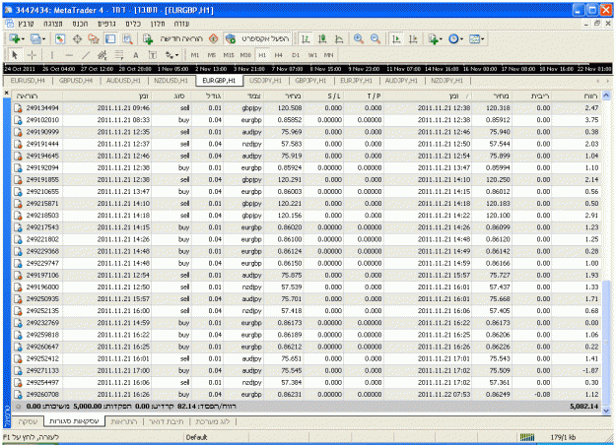Toggle chart shift
The height and width of the screenshot is (445, 616).
pyautogui.click(x=413, y=38)
